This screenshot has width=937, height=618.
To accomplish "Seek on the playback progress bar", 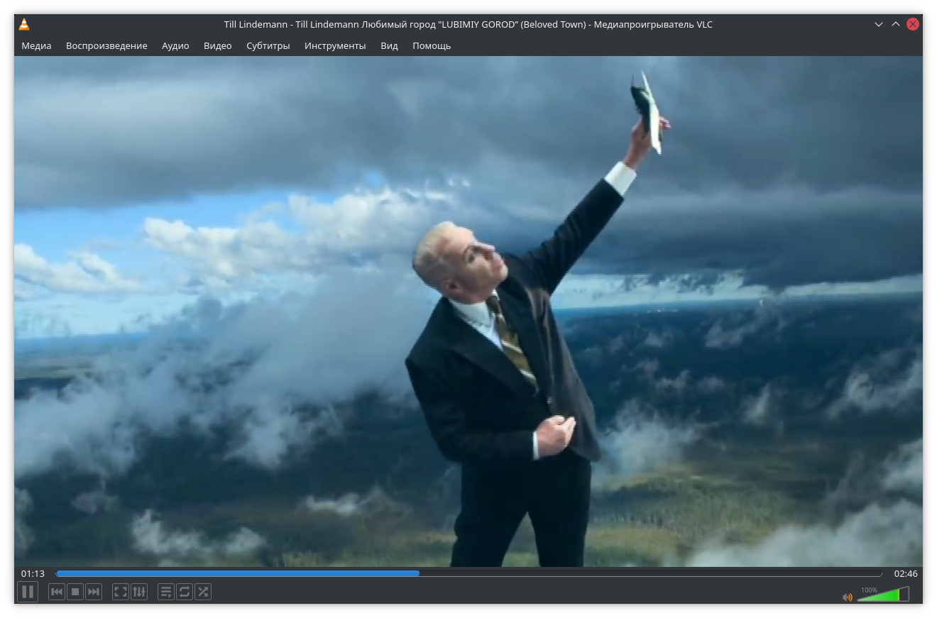I will [x=468, y=573].
